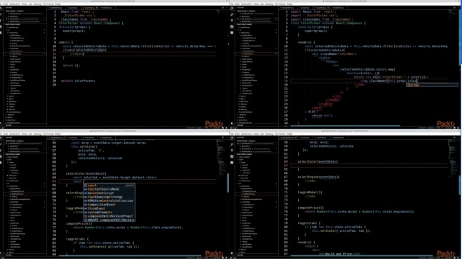Switch to ModelPicker.js tab in bottom-right window
Viewport: 462px width, 259px height.
[x=338, y=138]
